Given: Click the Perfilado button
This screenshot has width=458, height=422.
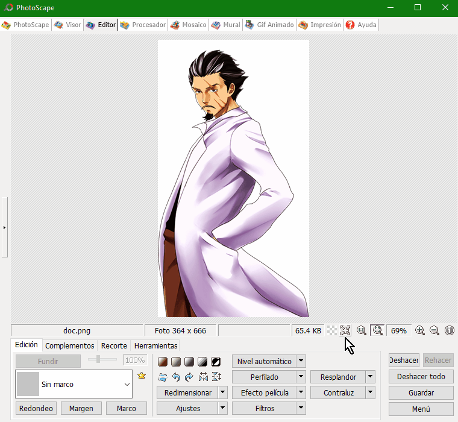Looking at the screenshot, I should [265, 377].
